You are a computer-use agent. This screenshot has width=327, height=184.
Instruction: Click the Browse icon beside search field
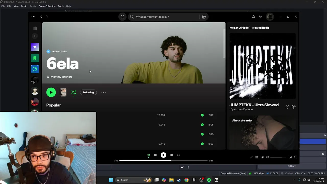204,17
